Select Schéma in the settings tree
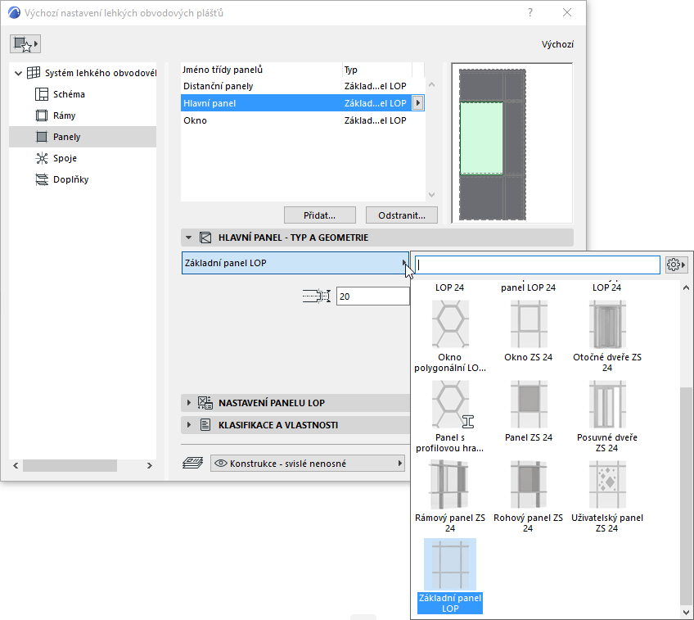The image size is (694, 620). [69, 94]
